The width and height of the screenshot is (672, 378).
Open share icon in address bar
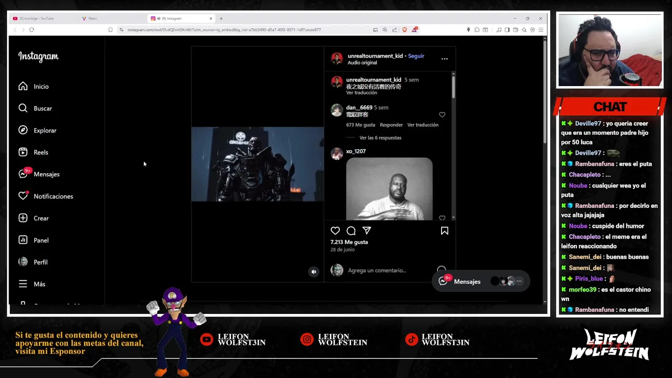coord(394,30)
